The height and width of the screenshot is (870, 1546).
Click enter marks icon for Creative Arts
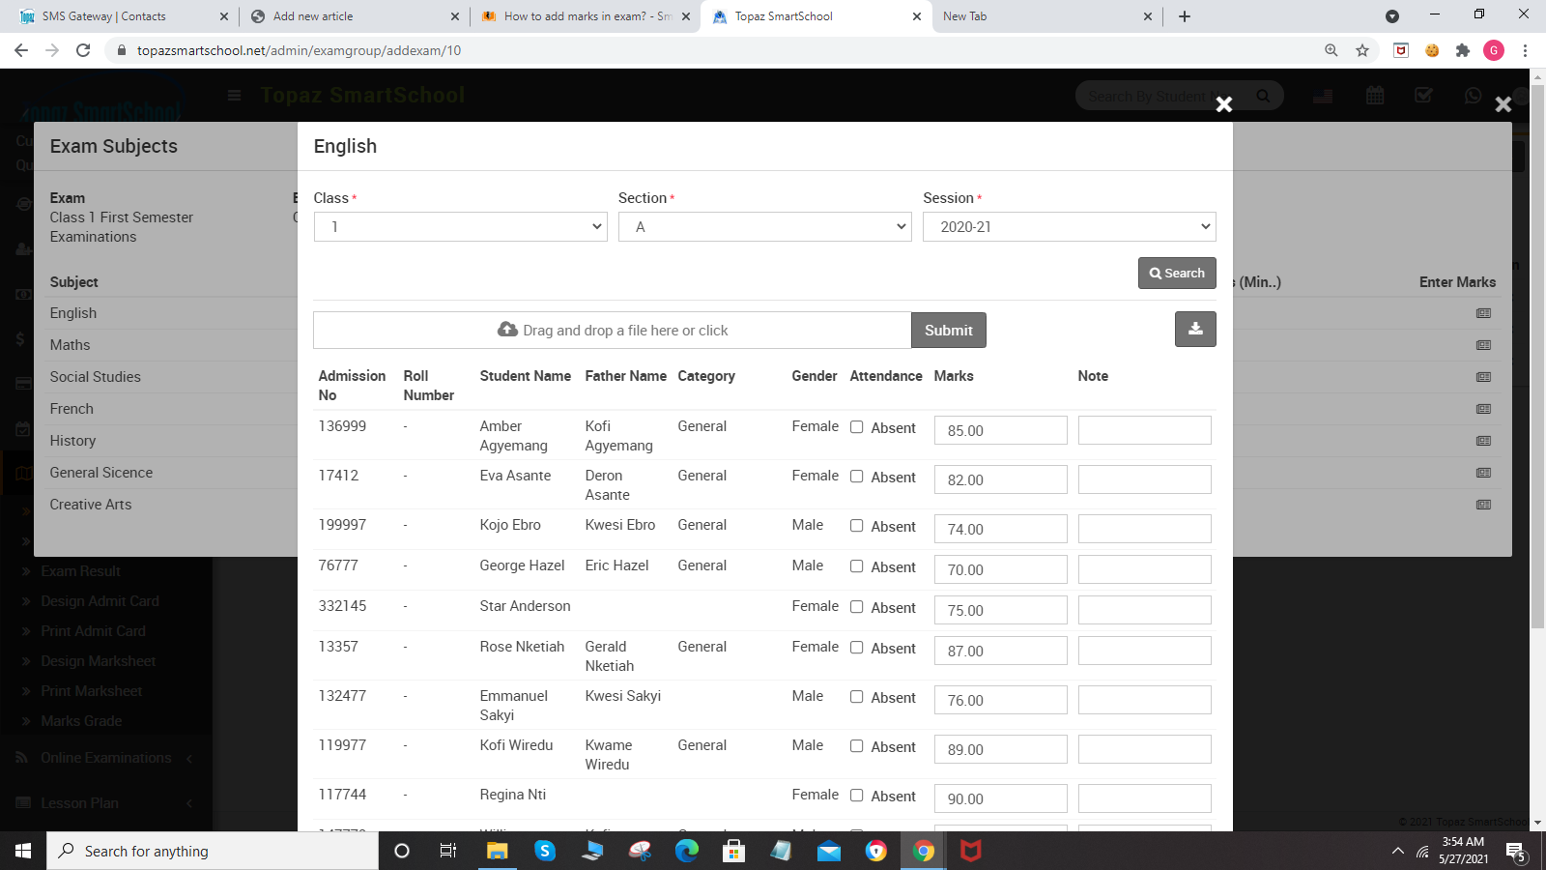point(1483,505)
